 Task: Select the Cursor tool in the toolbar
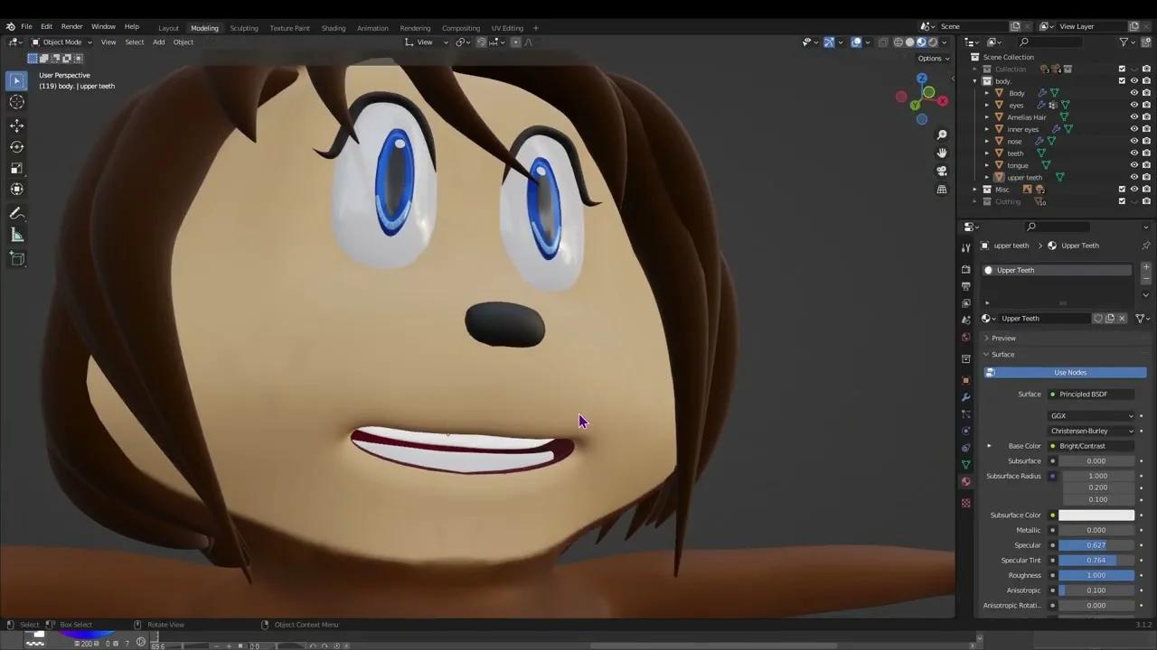click(x=16, y=102)
